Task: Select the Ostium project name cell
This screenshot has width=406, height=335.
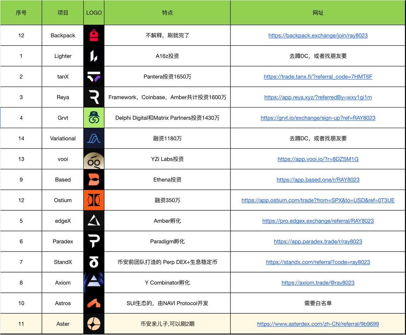Action: 63,200
